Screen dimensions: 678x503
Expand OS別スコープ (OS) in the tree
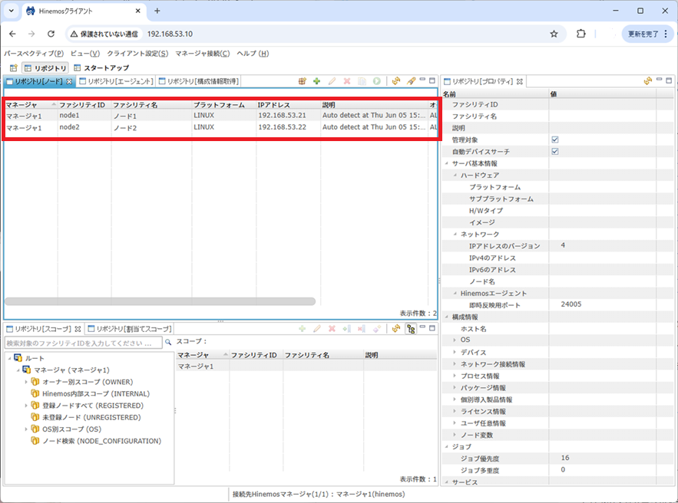click(x=26, y=429)
